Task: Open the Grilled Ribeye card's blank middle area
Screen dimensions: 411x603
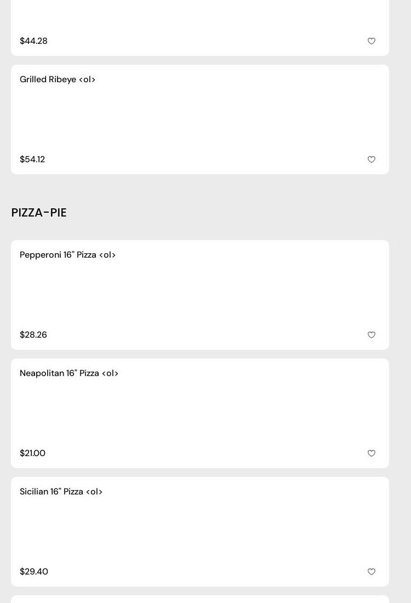Action: [200, 120]
